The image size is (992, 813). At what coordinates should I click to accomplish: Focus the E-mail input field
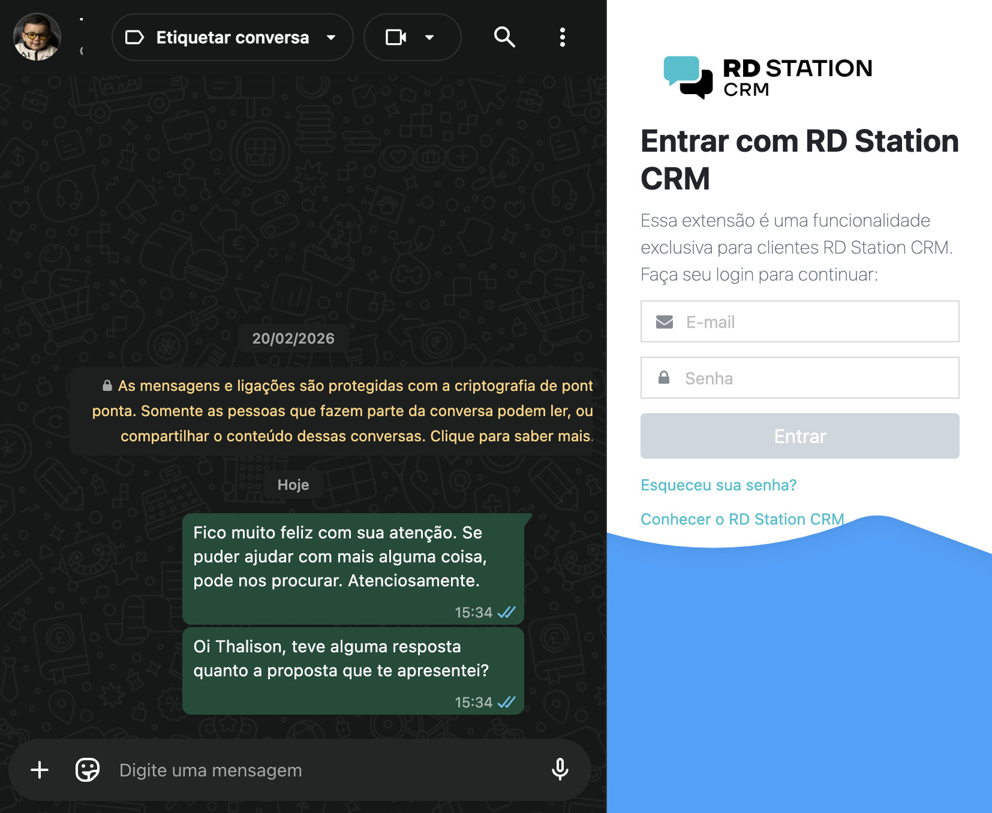[800, 321]
